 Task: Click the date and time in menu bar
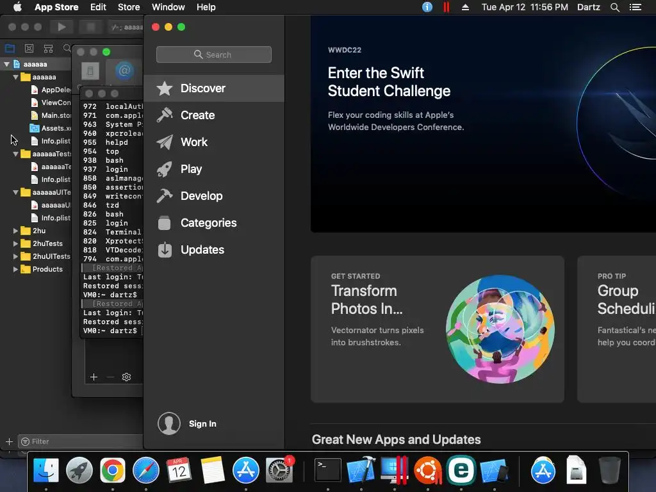[x=525, y=7]
